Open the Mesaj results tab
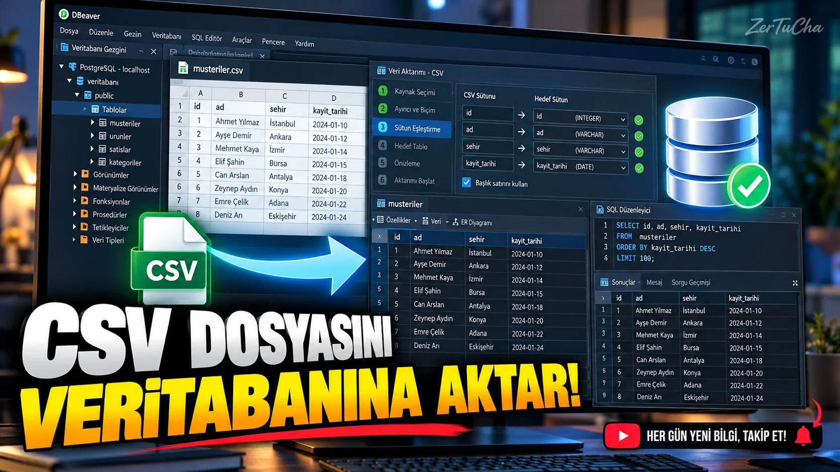Viewport: 840px width, 472px height. [654, 282]
